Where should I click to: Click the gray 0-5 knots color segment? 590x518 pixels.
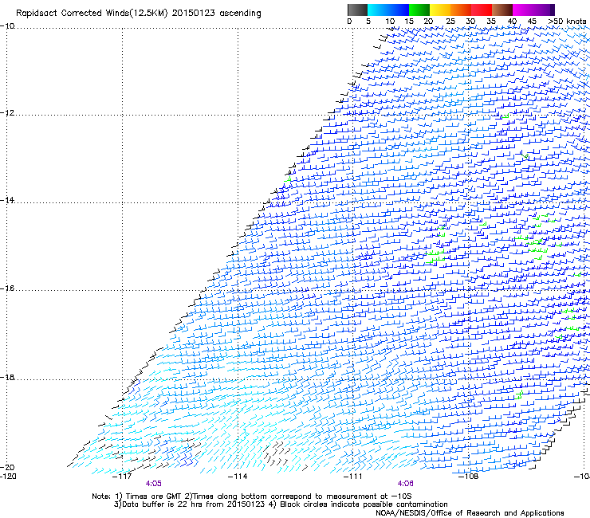[357, 10]
